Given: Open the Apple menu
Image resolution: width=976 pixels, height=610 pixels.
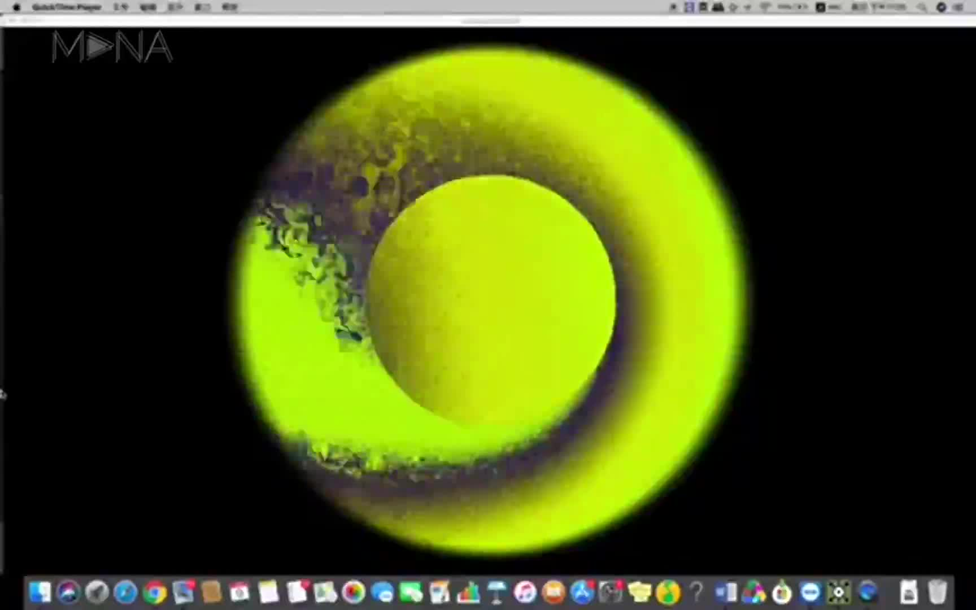Looking at the screenshot, I should [16, 7].
